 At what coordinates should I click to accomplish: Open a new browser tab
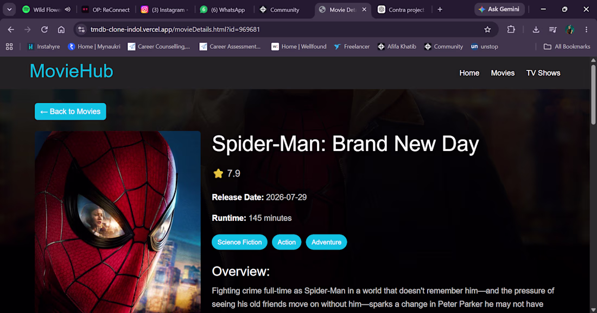click(x=440, y=10)
